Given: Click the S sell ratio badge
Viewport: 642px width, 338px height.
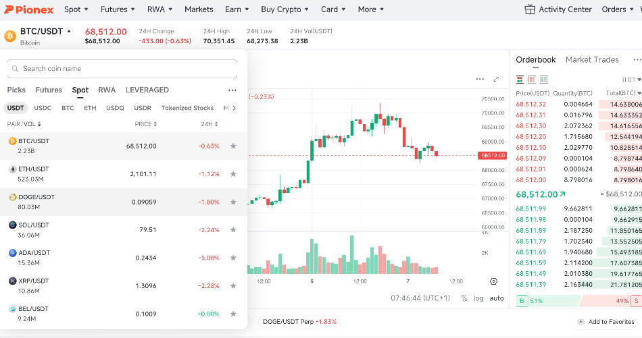Looking at the screenshot, I should pyautogui.click(x=637, y=301).
